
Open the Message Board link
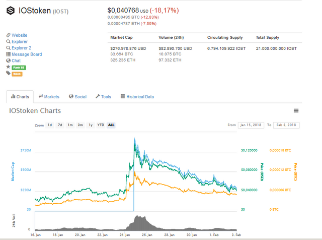click(27, 54)
